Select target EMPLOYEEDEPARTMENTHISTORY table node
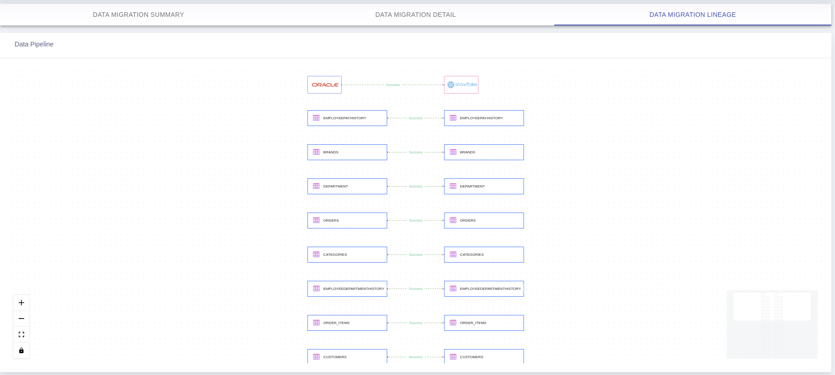The image size is (835, 375). point(484,289)
